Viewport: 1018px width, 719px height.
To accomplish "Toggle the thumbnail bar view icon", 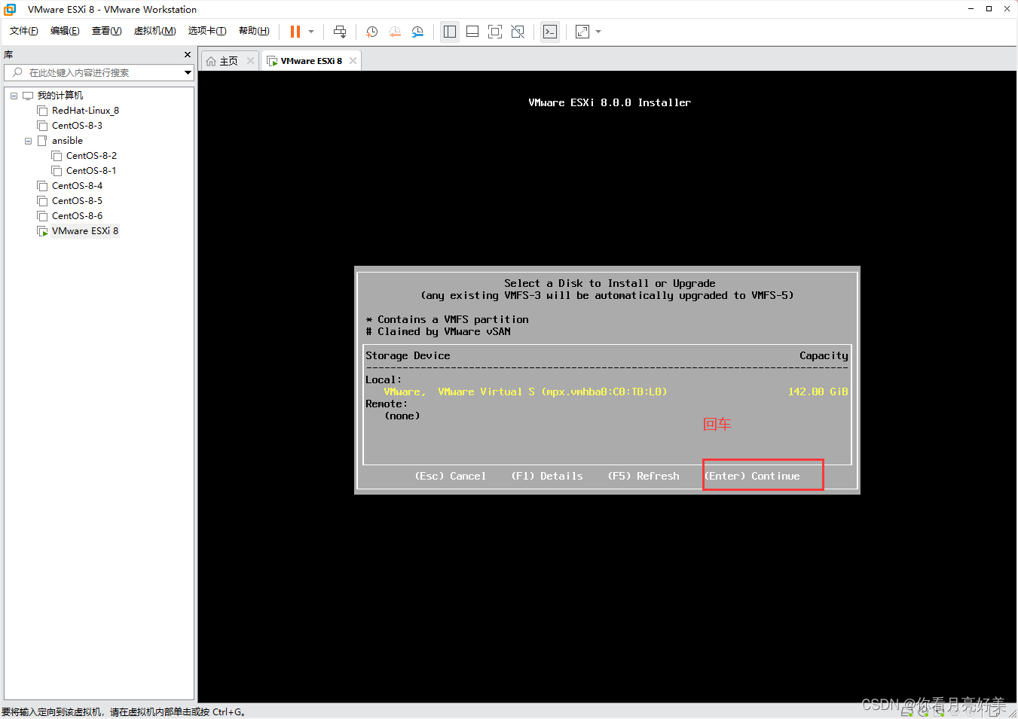I will point(472,32).
